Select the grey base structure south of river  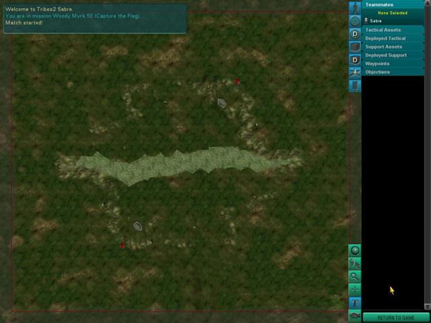pos(137,226)
